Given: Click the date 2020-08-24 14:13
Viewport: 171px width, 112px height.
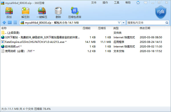Looking at the screenshot, I should click(x=151, y=42).
